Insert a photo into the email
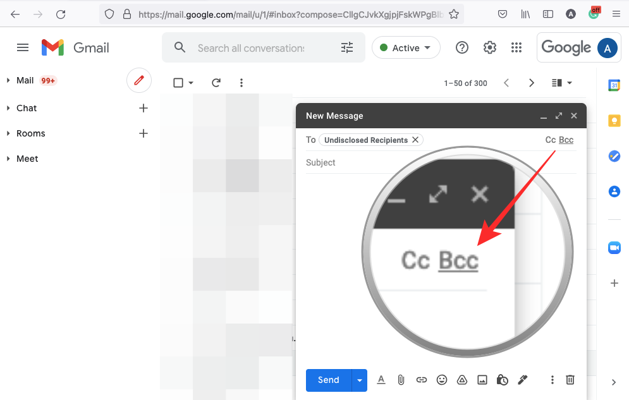The height and width of the screenshot is (400, 629). tap(482, 380)
